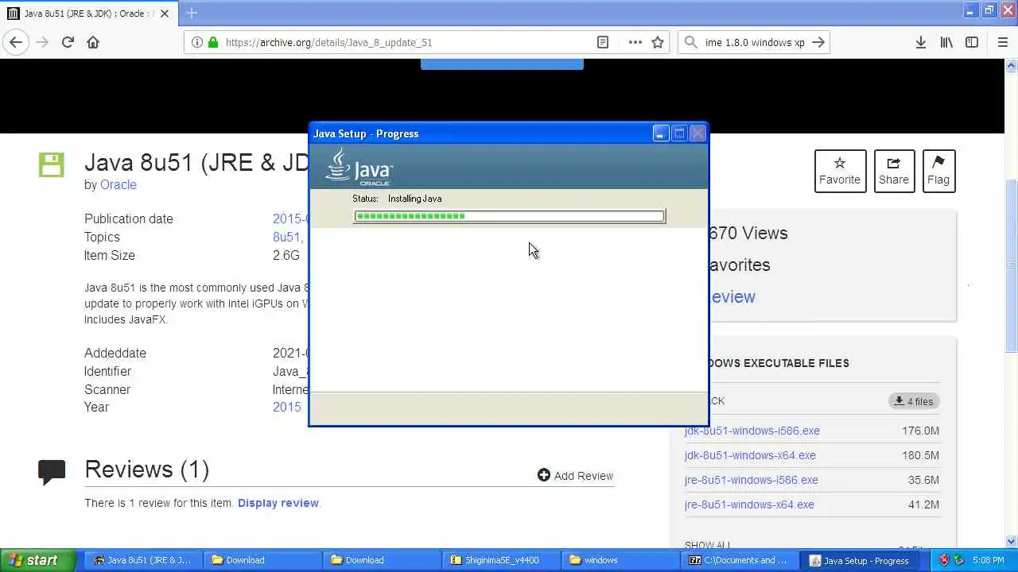The height and width of the screenshot is (572, 1018).
Task: Show site information icon in address bar
Action: click(196, 42)
